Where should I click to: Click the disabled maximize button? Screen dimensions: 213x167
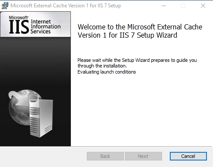[183, 6]
